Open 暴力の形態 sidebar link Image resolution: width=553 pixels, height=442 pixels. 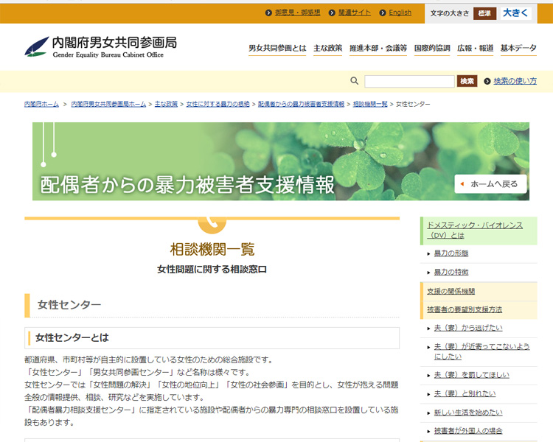[451, 253]
